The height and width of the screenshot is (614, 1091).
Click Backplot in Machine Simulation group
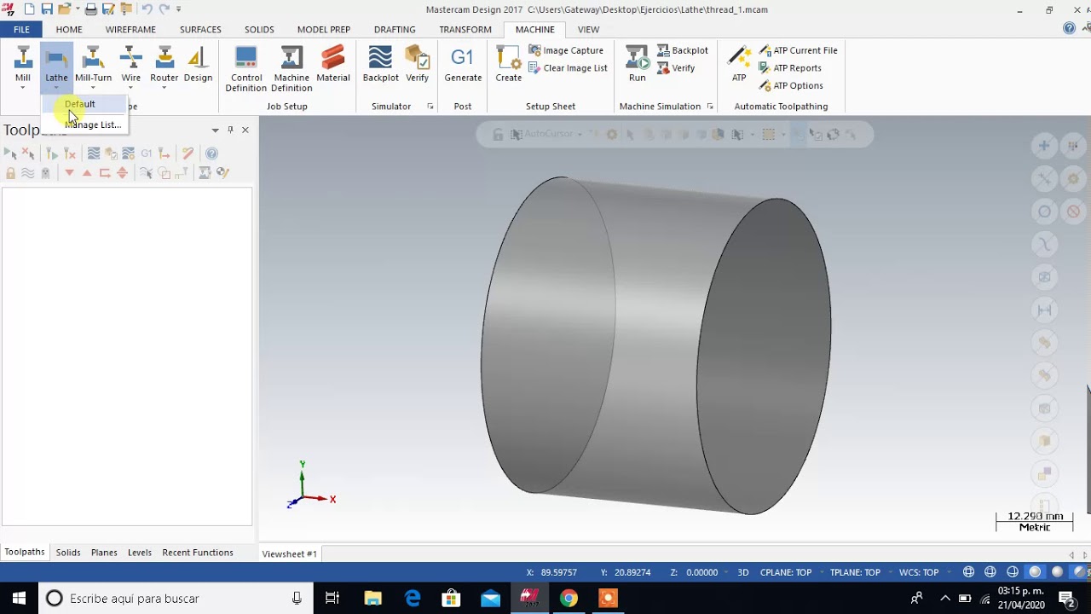click(683, 50)
